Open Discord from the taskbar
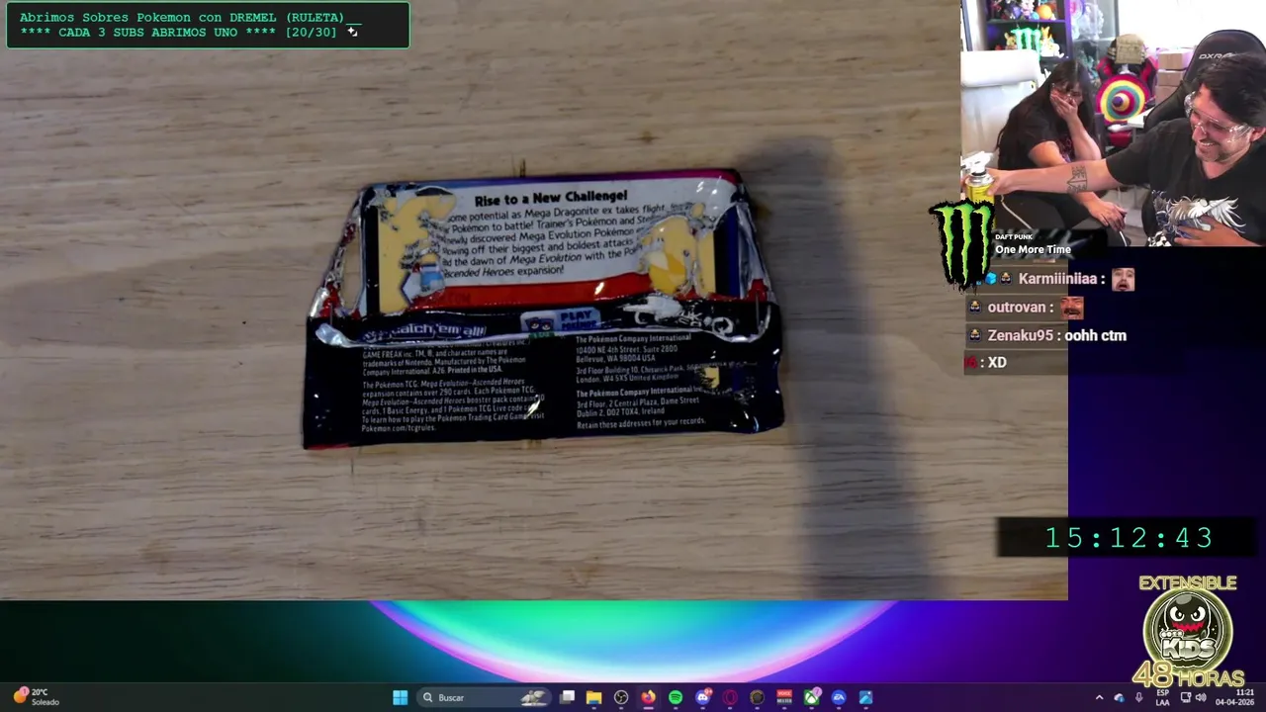 703,697
